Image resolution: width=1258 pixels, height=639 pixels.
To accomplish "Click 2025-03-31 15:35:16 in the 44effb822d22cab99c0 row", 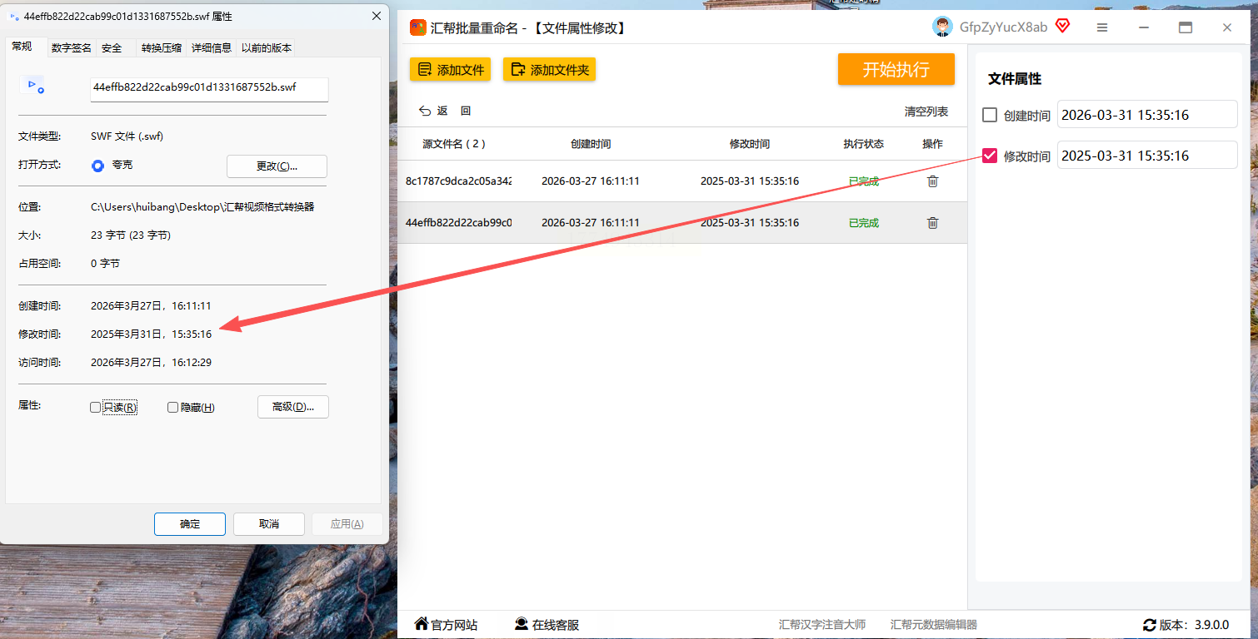I will pos(750,223).
